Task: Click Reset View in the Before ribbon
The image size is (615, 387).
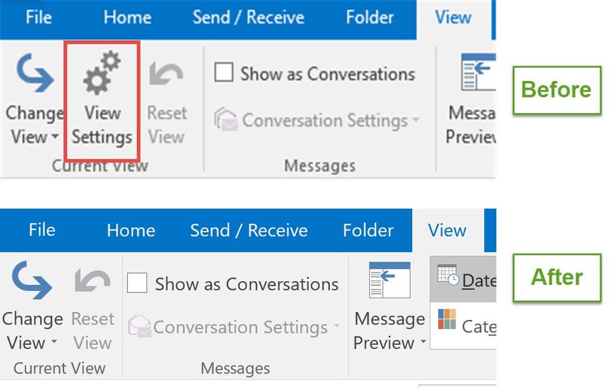Action: (167, 101)
